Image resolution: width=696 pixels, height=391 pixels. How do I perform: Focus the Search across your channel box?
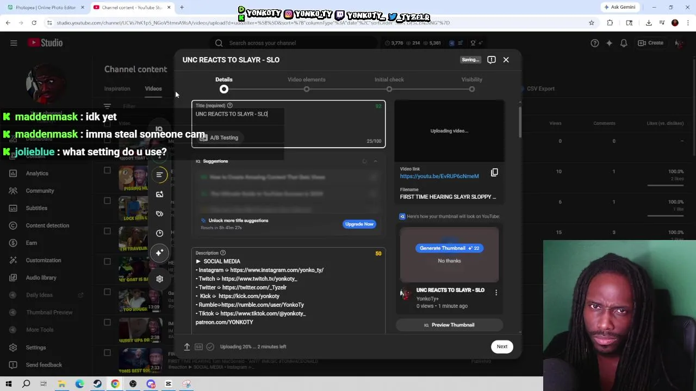[294, 43]
